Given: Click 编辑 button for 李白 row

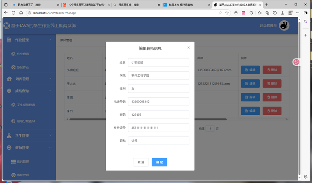Looking at the screenshot, I should tap(250, 111).
